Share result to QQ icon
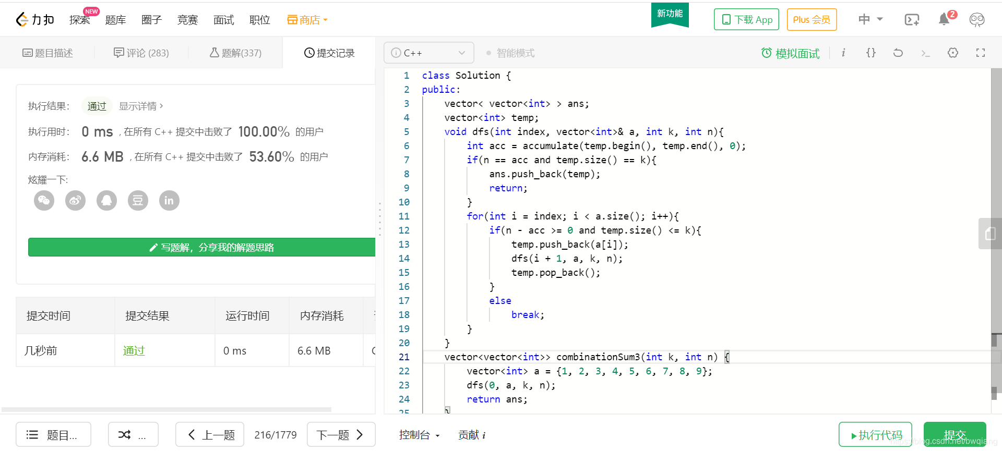 pos(106,200)
